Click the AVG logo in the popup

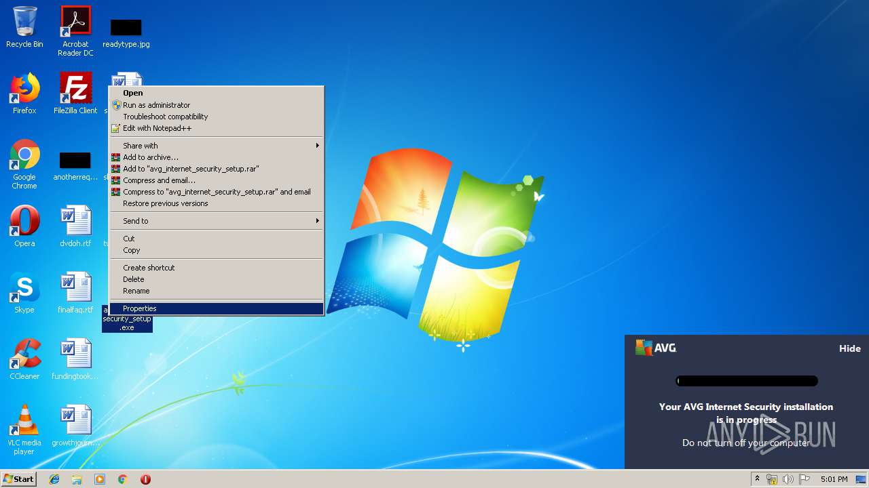pyautogui.click(x=656, y=348)
